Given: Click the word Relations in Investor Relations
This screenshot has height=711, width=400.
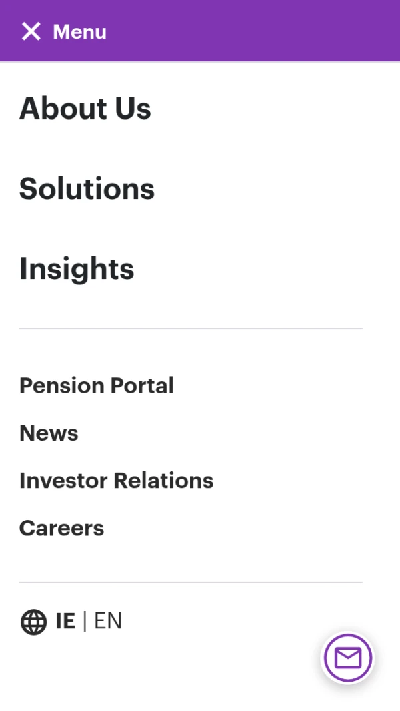Looking at the screenshot, I should (x=163, y=481).
